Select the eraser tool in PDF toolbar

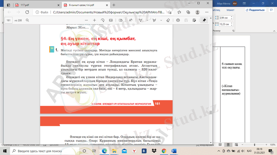pos(168,20)
